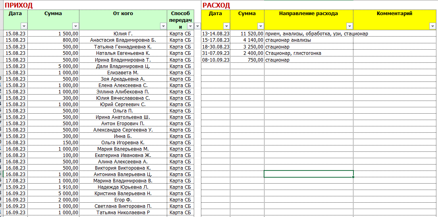438x217 pixels.
Task: Open filter dropdown for expense Дата column
Action: pyautogui.click(x=226, y=26)
